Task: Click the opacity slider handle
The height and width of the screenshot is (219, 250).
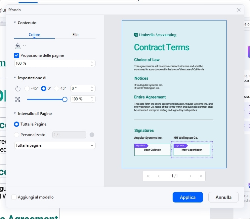Action: point(65,99)
